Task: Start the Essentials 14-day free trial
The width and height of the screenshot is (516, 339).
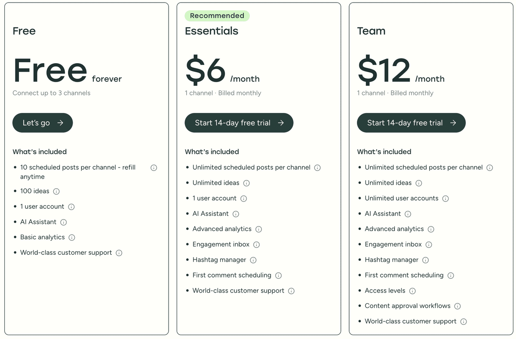Action: [239, 123]
